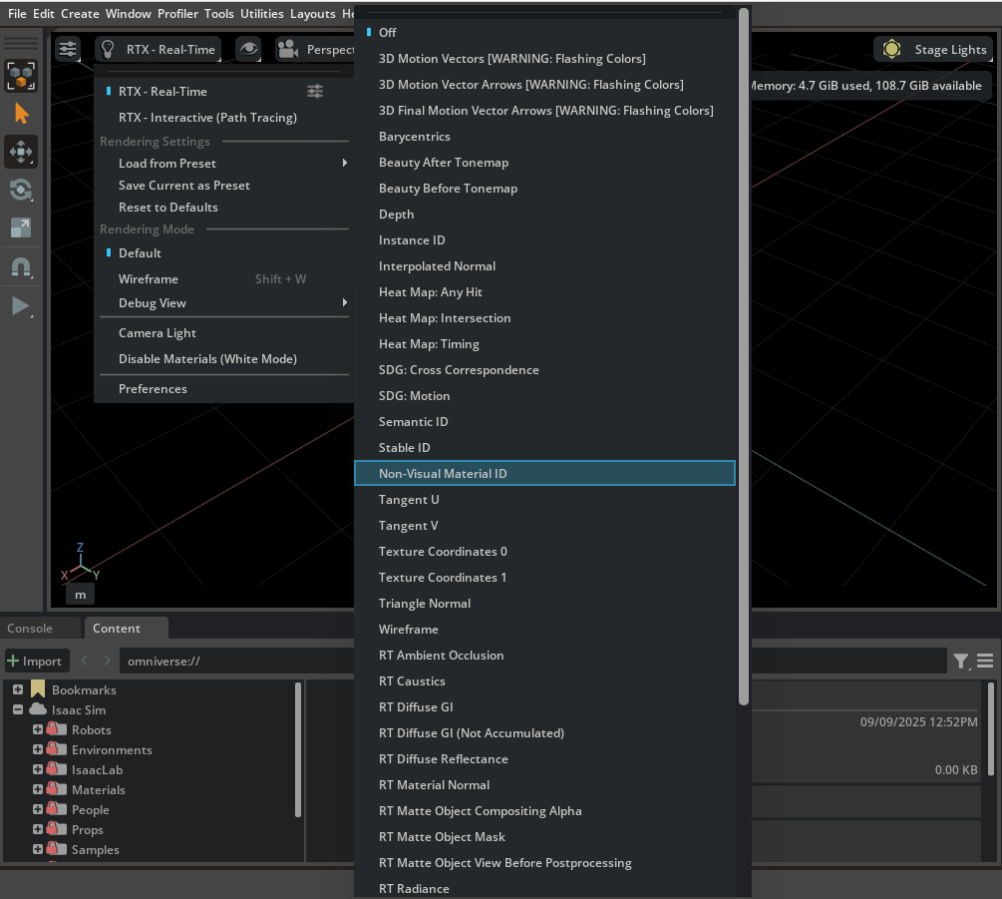The height and width of the screenshot is (899, 1002).
Task: Select the arrow Selection tool
Action: [x=22, y=113]
